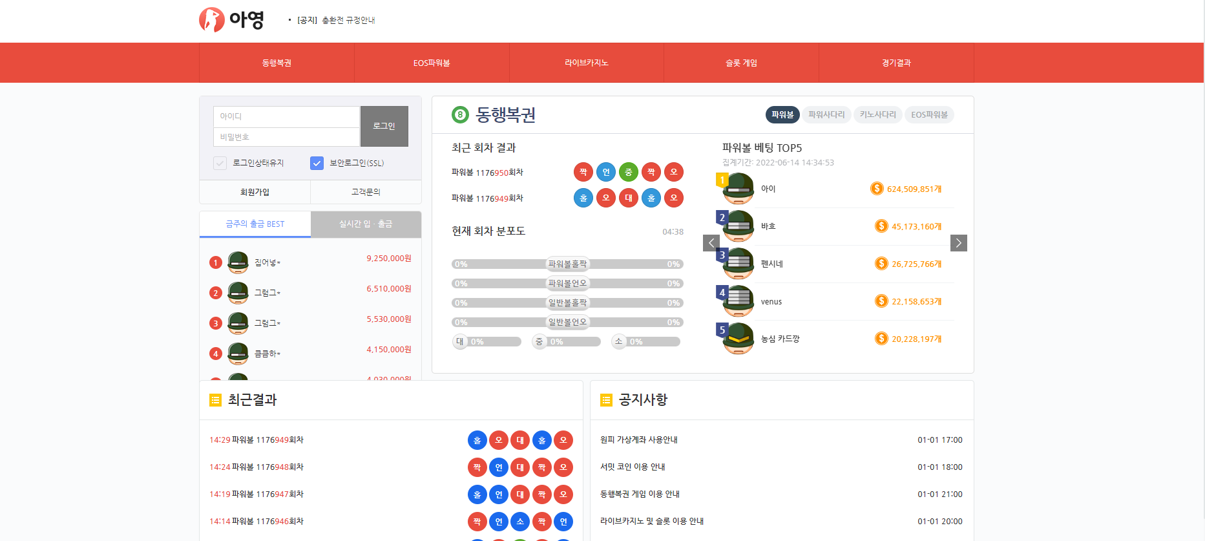
Task: Open the 14:19 파워볼 1176947회차 result row
Action: 391,494
